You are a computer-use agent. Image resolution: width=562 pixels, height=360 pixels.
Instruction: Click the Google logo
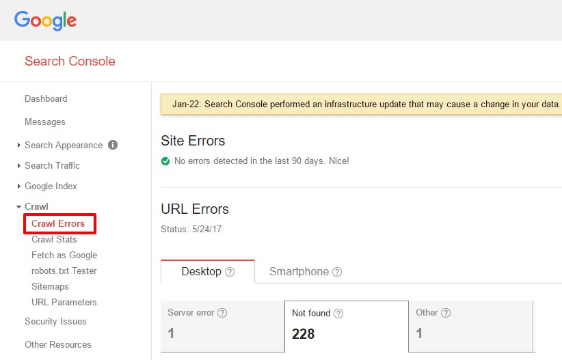[45, 20]
